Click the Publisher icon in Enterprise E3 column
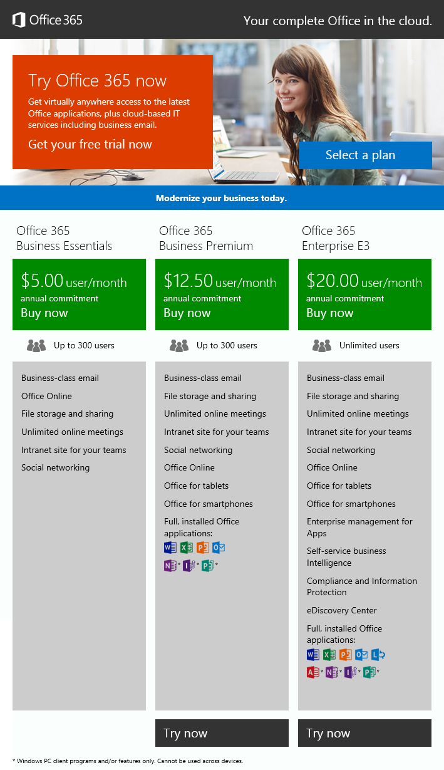 pos(369,673)
